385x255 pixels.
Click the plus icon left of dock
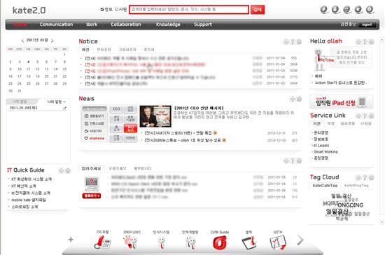pyautogui.click(x=71, y=240)
